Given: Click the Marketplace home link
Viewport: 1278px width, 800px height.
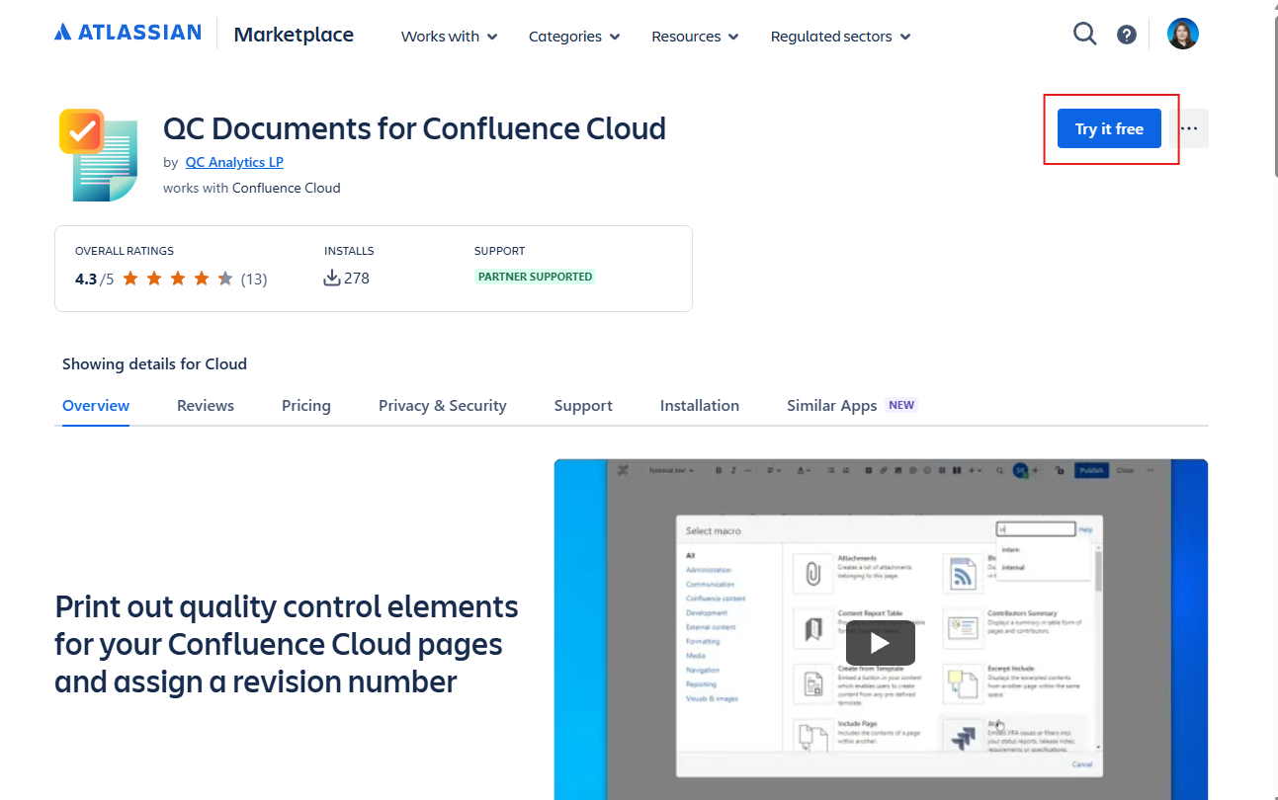Looking at the screenshot, I should pyautogui.click(x=294, y=35).
